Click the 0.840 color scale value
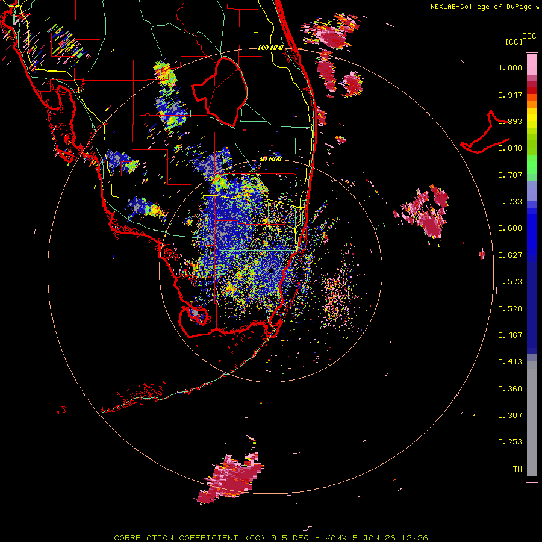542x542 pixels. pos(510,148)
